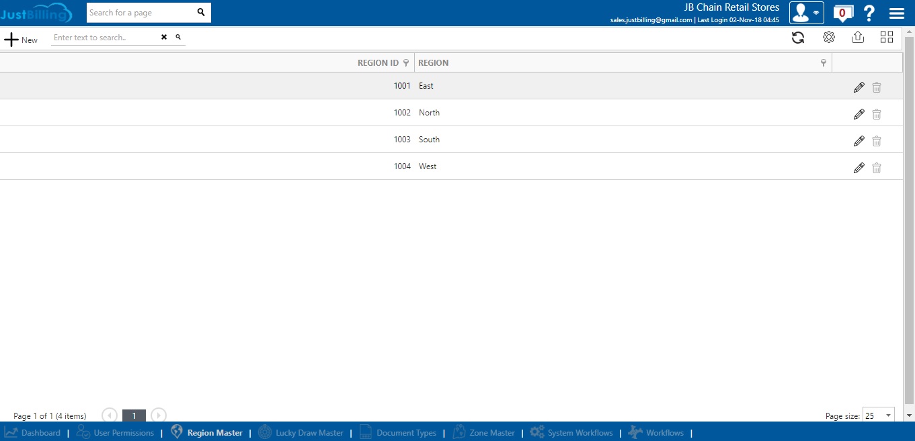The image size is (915, 441).
Task: Open the notifications icon showing 0
Action: coord(842,13)
